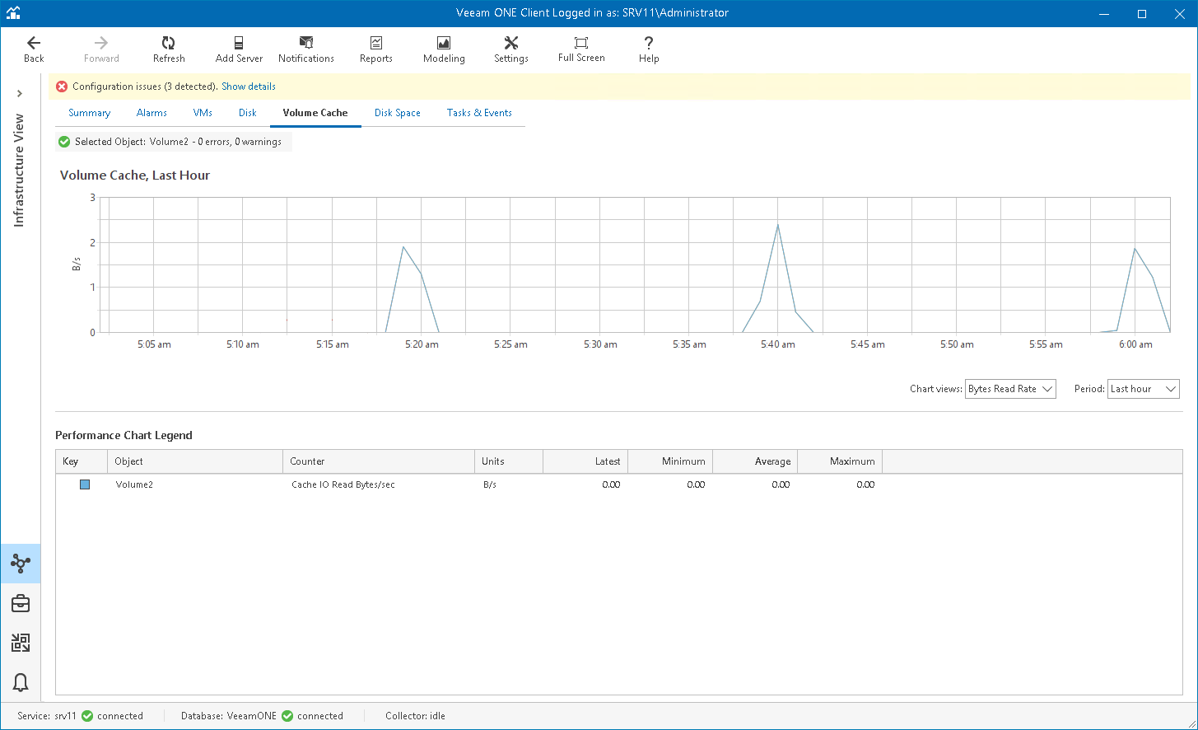Switch to the VMs tab
The height and width of the screenshot is (730, 1198).
point(203,113)
